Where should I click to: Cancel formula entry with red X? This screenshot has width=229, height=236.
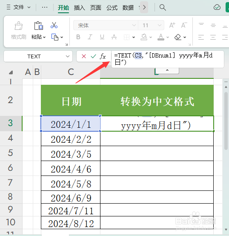(84, 56)
